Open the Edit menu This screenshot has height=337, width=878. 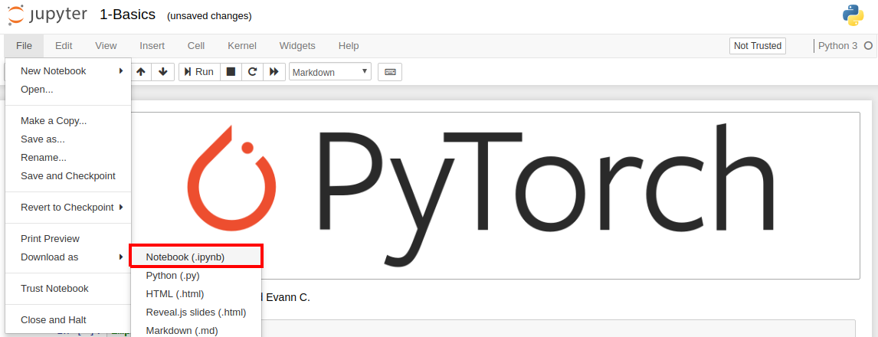coord(64,46)
